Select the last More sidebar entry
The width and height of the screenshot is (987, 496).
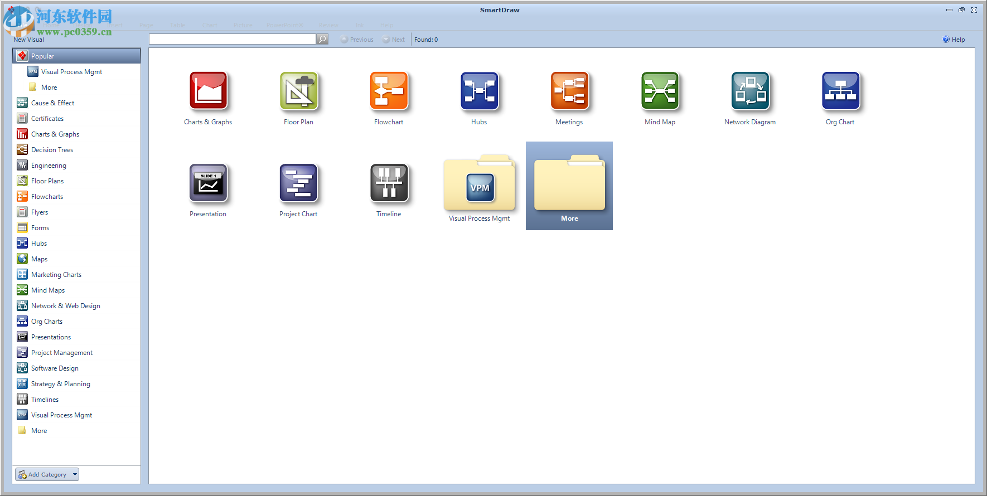click(39, 431)
